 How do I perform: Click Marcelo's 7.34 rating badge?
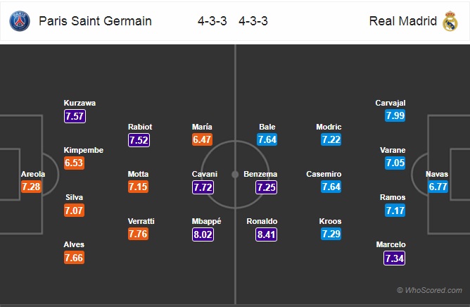point(394,258)
